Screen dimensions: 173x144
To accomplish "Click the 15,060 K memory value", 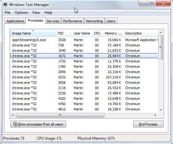I will tap(114, 40).
